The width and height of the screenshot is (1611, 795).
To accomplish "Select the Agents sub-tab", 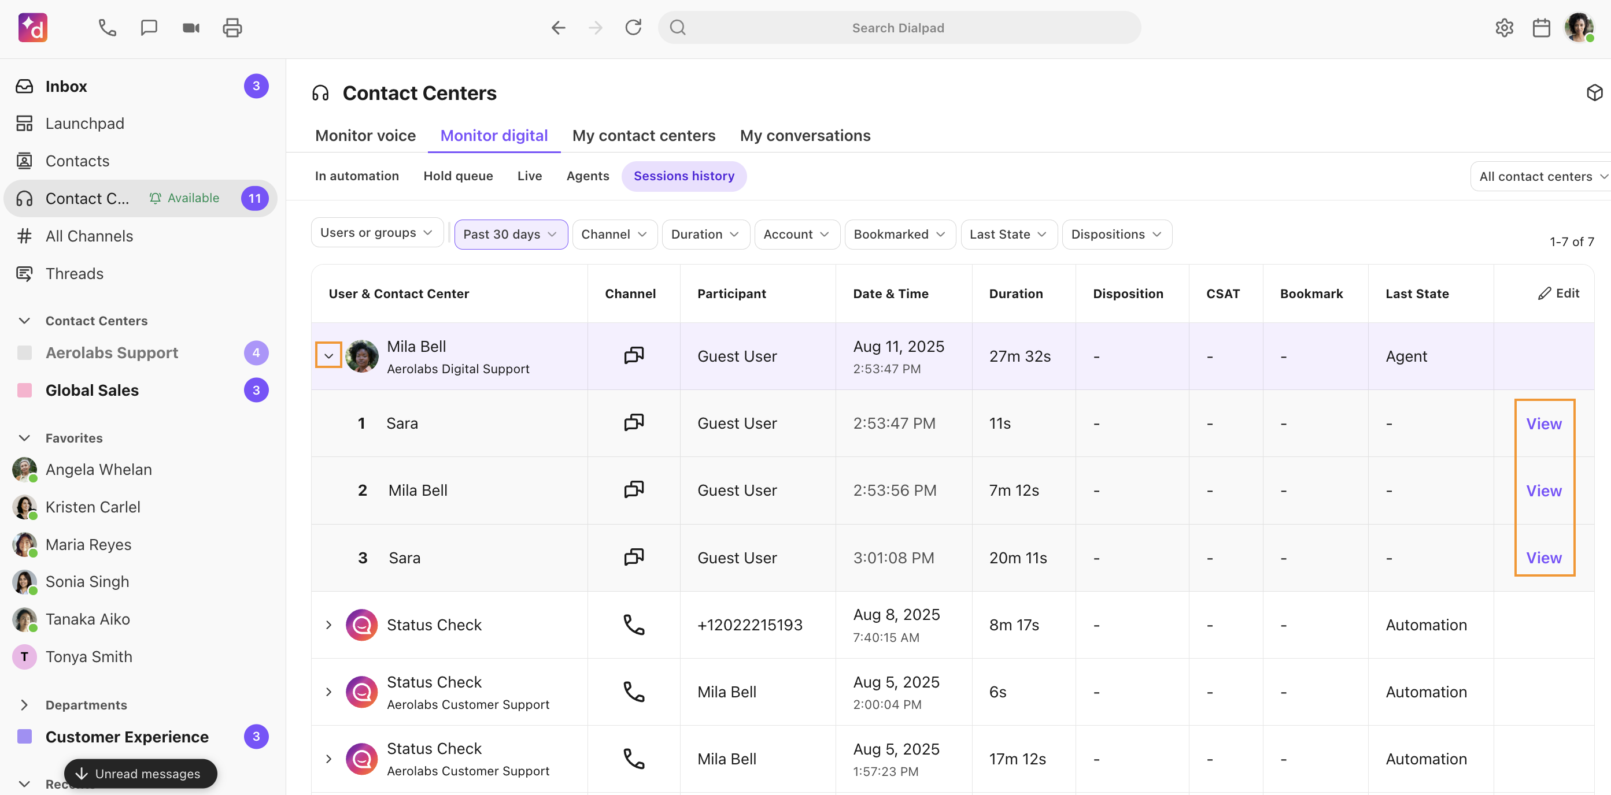I will click(588, 176).
